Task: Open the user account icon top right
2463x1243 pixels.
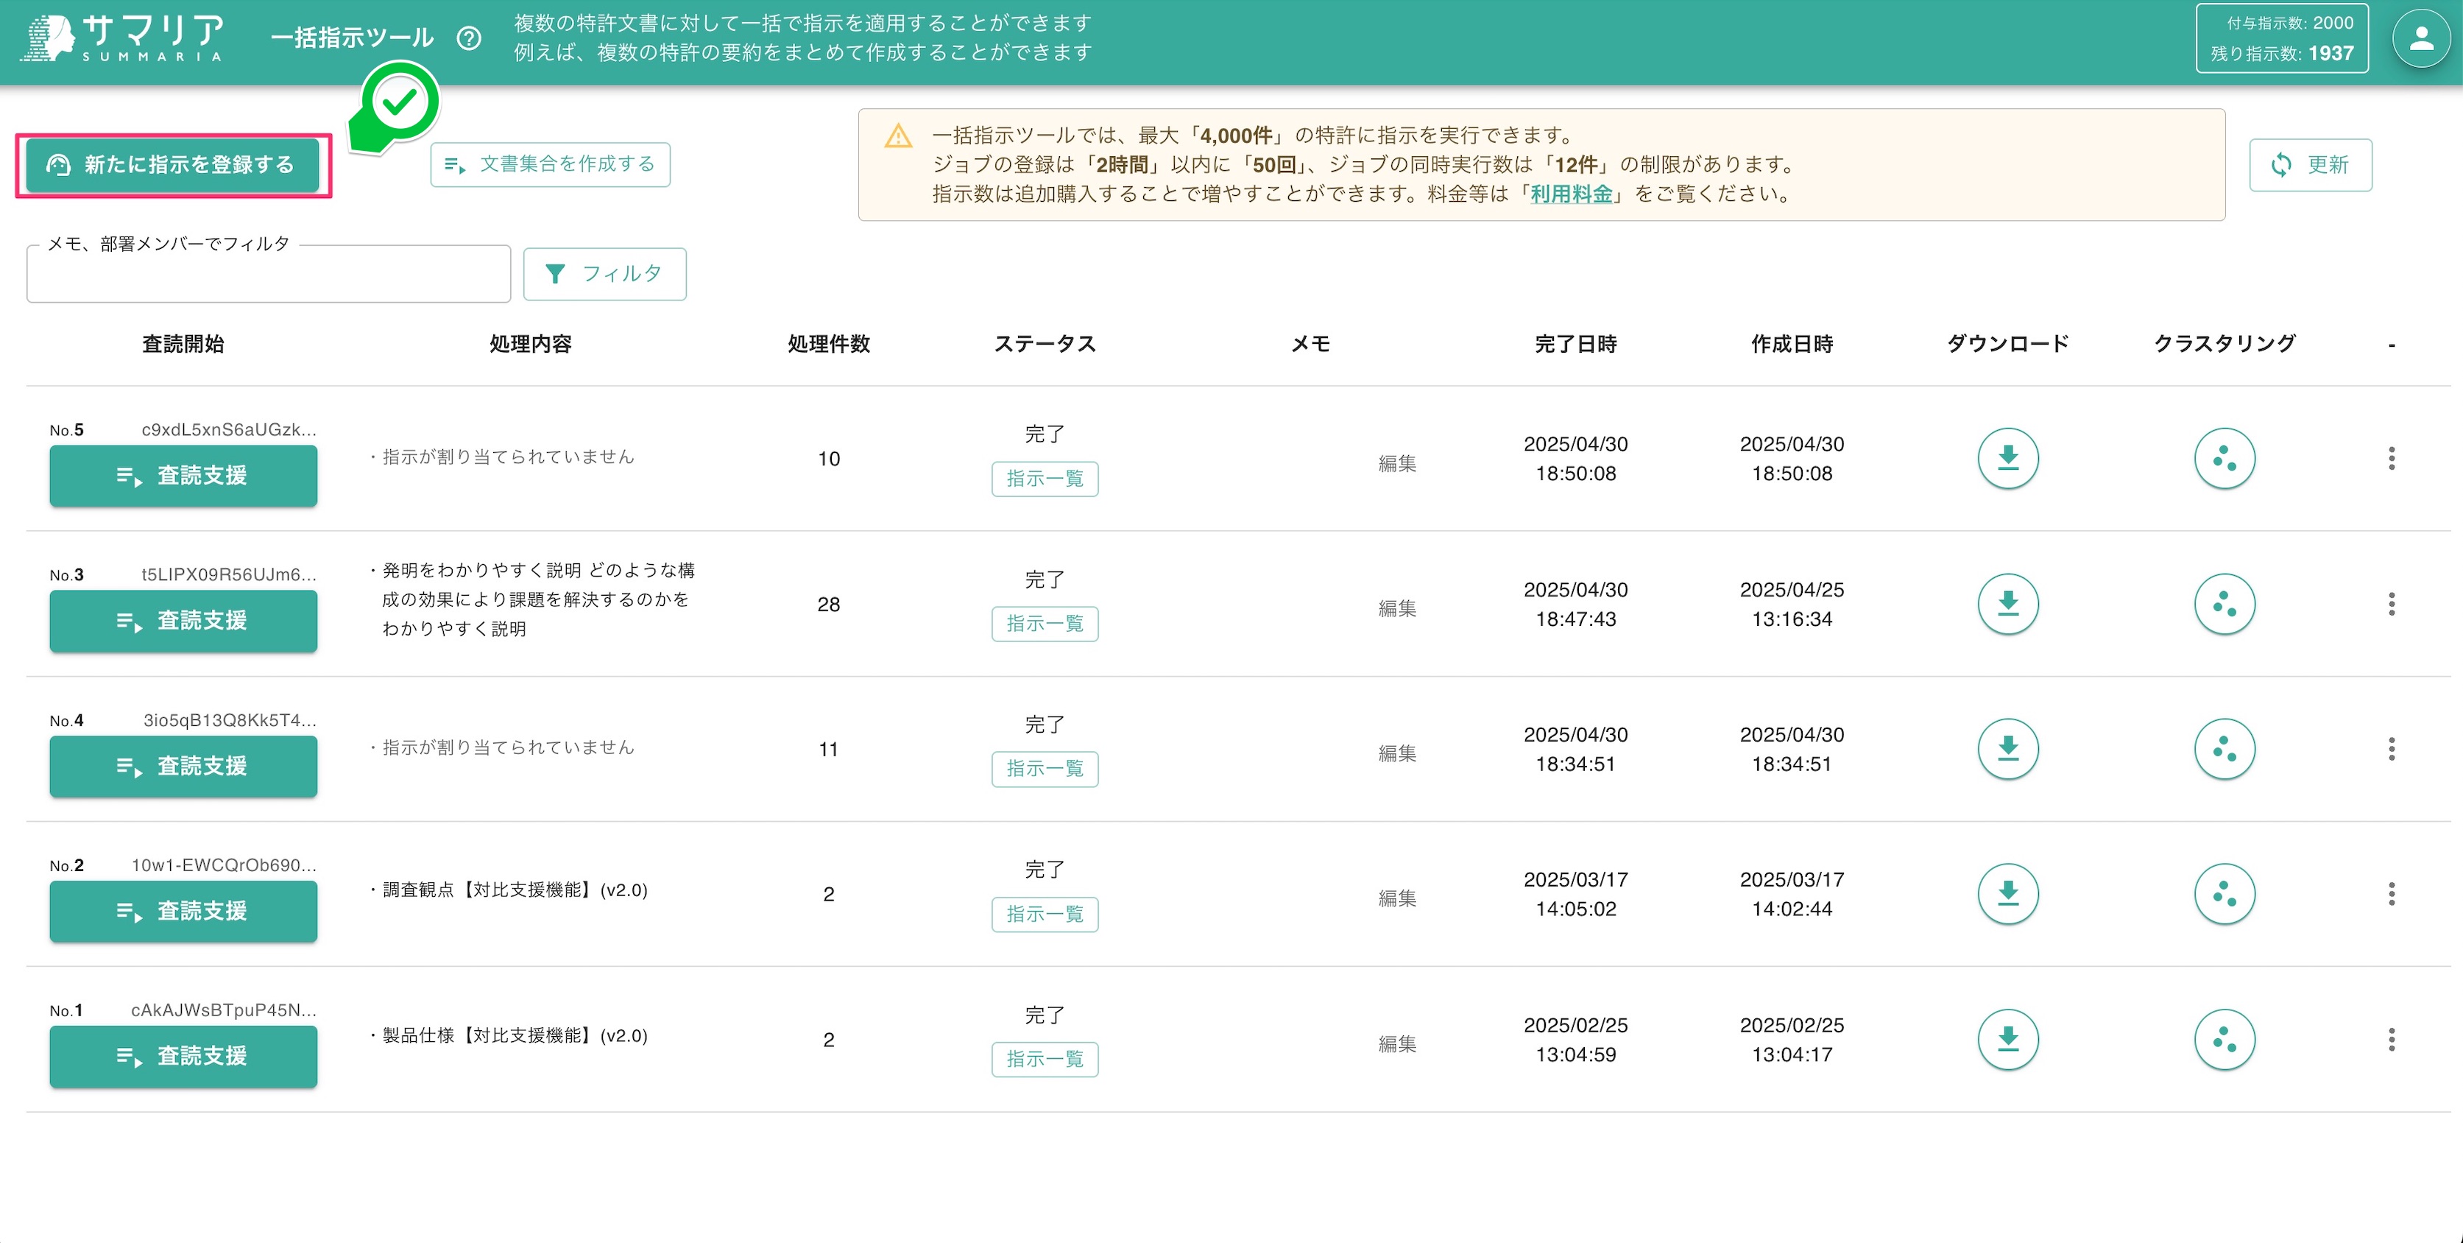Action: pyautogui.click(x=2420, y=38)
